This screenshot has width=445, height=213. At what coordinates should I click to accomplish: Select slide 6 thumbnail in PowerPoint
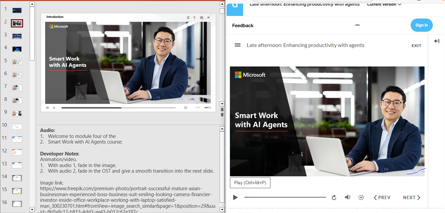pyautogui.click(x=17, y=75)
